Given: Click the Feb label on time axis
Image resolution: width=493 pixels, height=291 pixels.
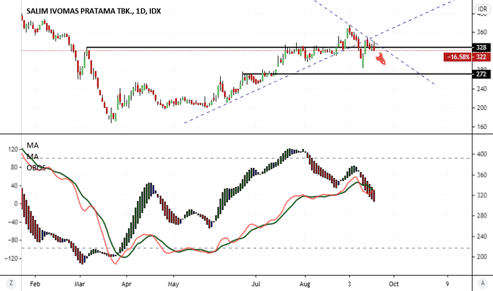Looking at the screenshot, I should click(x=35, y=284).
